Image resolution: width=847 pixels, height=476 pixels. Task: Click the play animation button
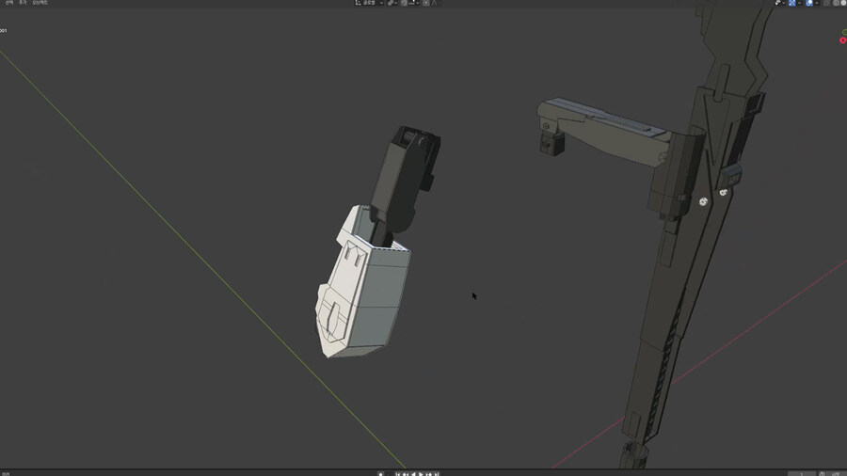click(421, 473)
